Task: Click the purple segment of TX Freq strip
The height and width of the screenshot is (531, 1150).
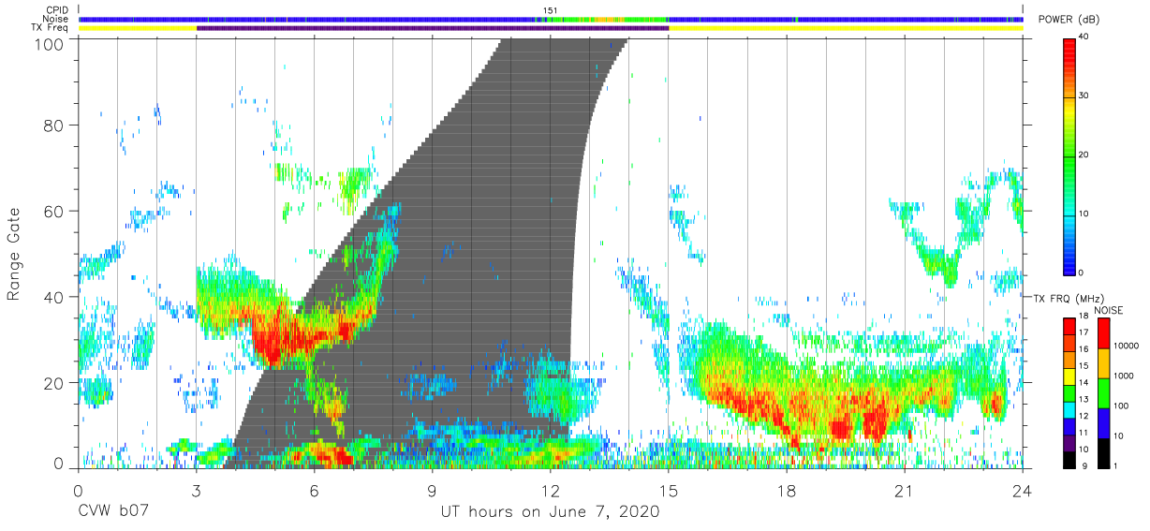Action: 433,28
